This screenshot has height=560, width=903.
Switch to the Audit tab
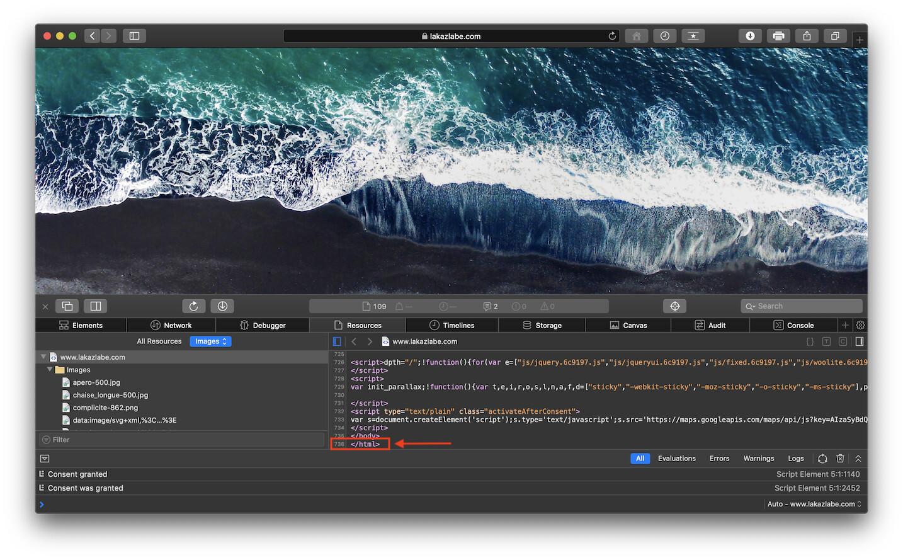coord(710,325)
